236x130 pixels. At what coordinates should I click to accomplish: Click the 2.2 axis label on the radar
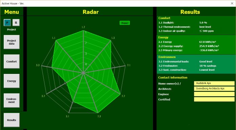pos(123,96)
